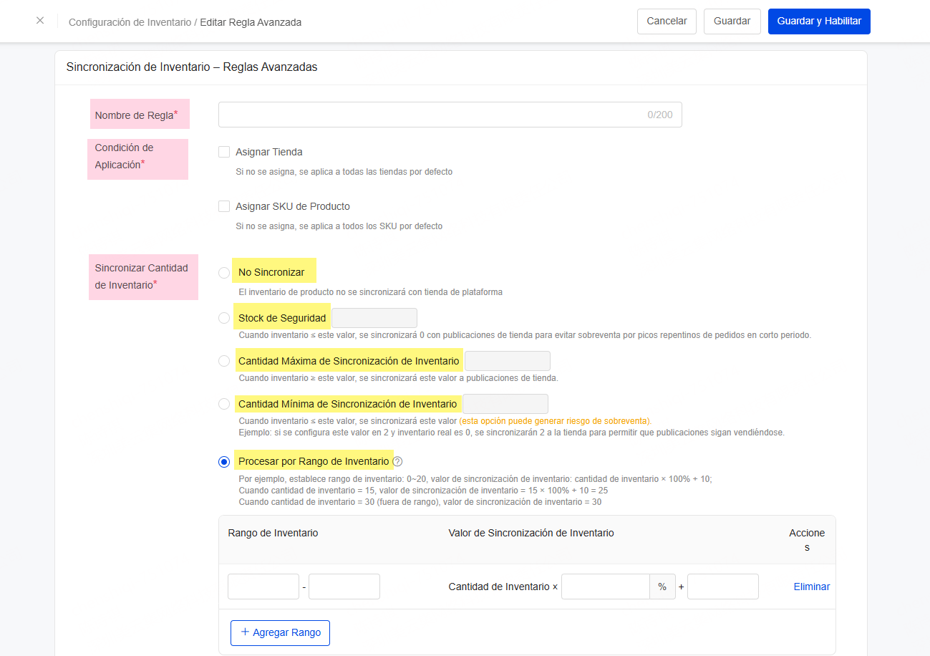Click the range start input field
930x656 pixels.
pos(263,587)
